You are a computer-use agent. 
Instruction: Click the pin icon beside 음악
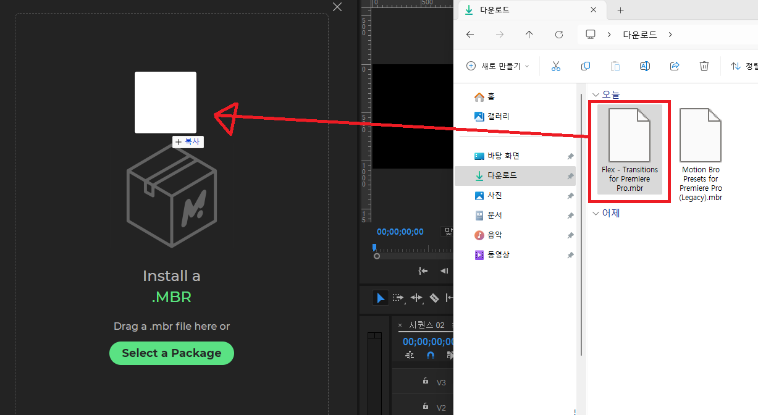pos(570,235)
